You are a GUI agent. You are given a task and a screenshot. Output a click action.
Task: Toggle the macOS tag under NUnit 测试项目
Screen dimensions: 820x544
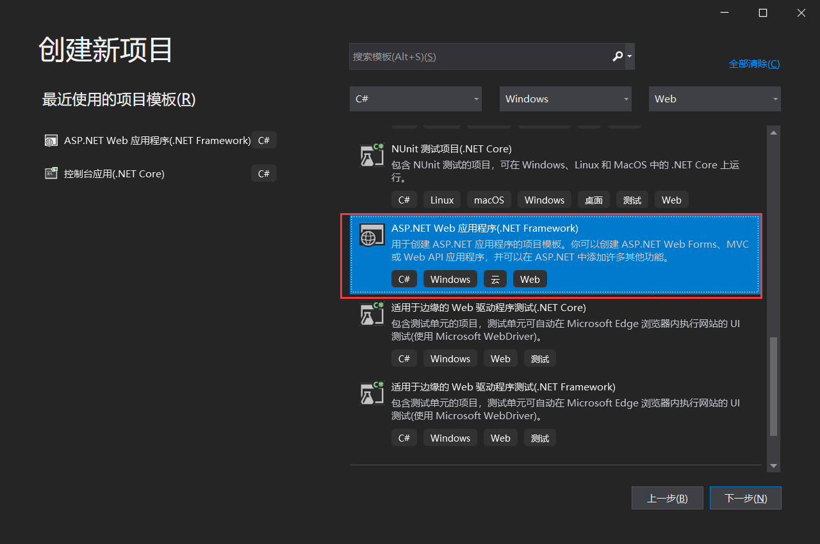[x=489, y=200]
